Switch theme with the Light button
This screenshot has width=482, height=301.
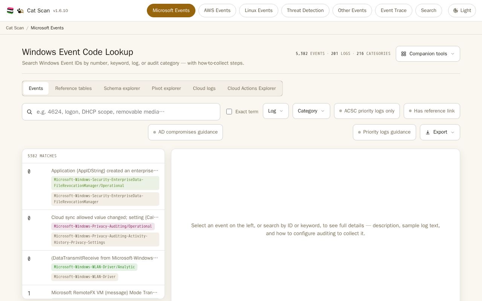462,11
